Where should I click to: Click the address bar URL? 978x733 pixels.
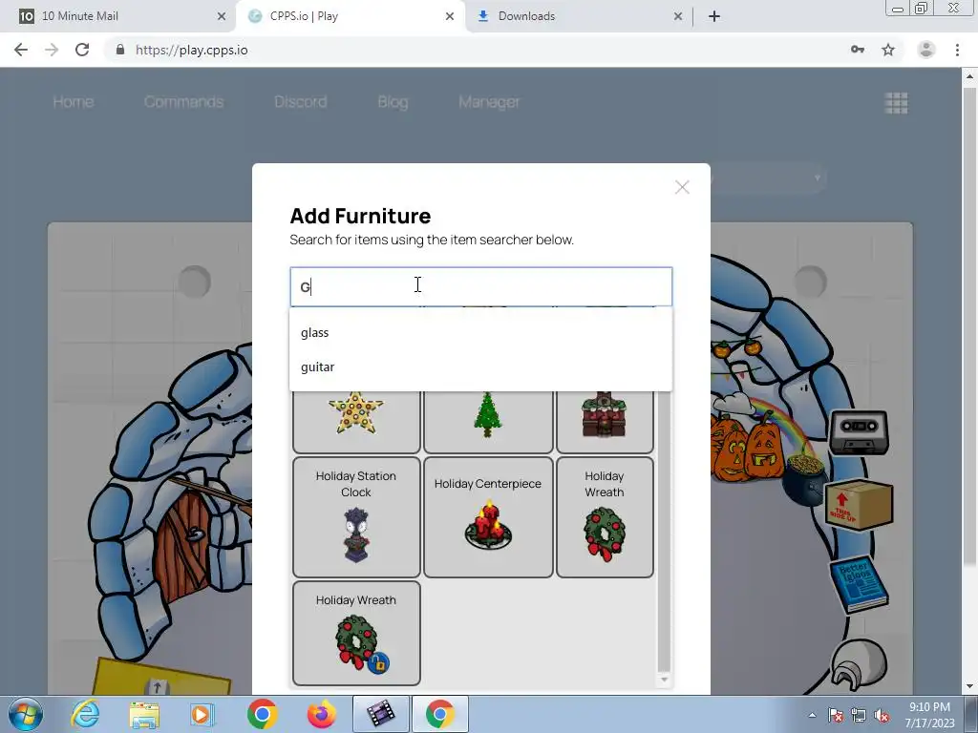191,50
